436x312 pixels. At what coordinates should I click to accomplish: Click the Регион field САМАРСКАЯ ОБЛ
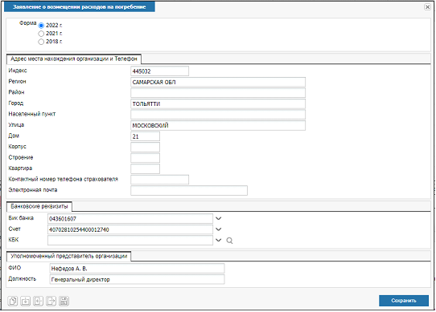tap(218, 82)
